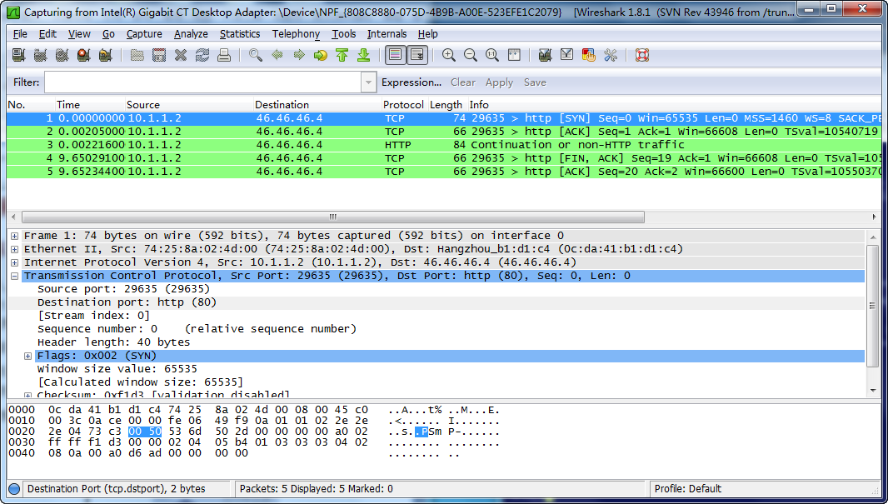
Task: Expand the Flags: 0x002 (SYN) node
Action: 27,356
